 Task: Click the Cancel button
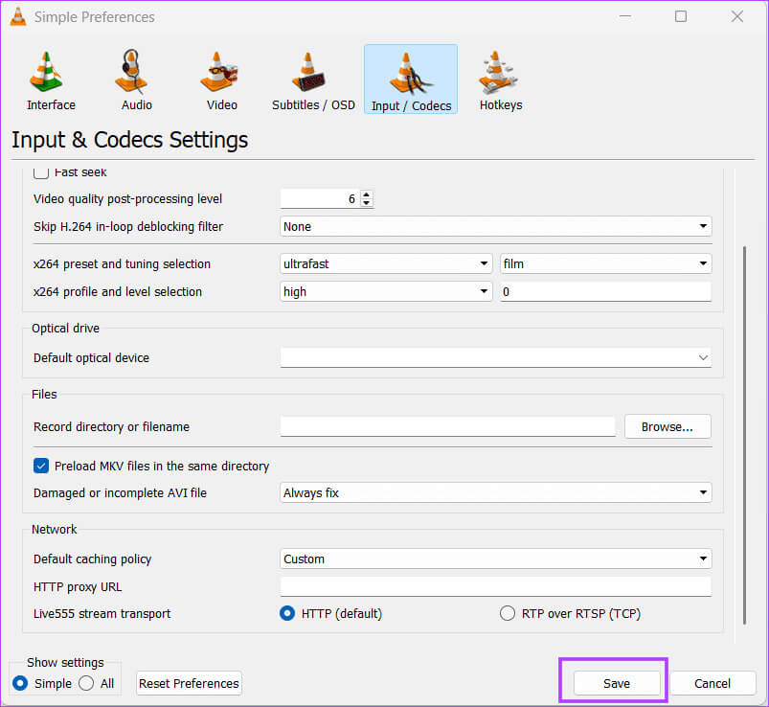click(712, 683)
